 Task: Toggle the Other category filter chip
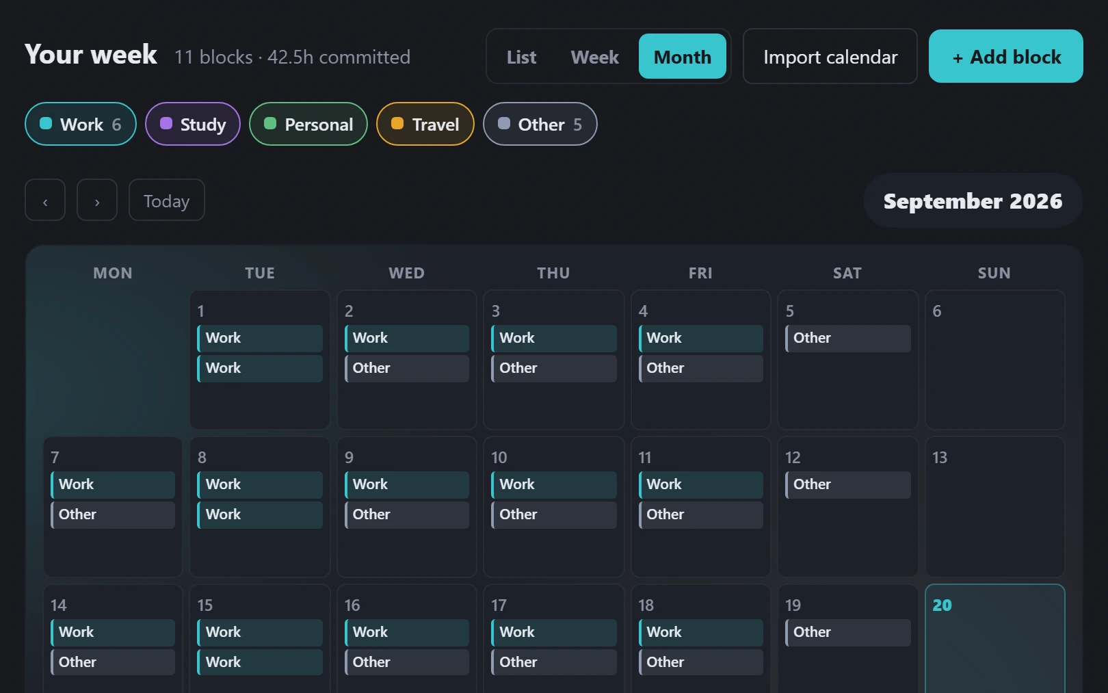[540, 124]
